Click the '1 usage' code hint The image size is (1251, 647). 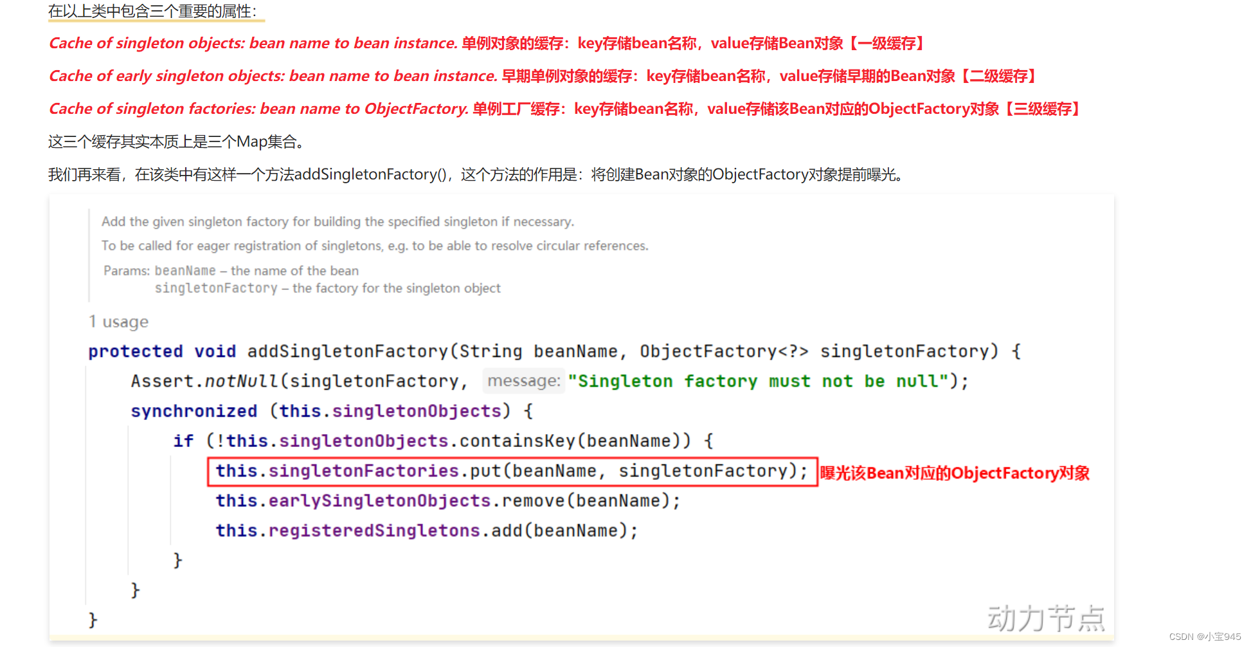[118, 322]
